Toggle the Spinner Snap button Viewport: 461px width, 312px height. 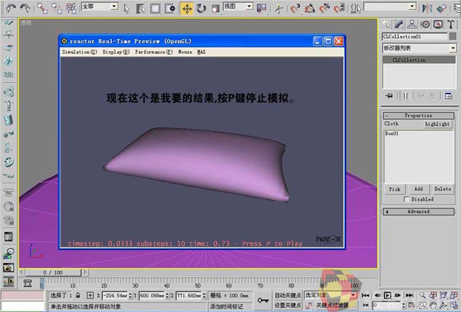[339, 9]
